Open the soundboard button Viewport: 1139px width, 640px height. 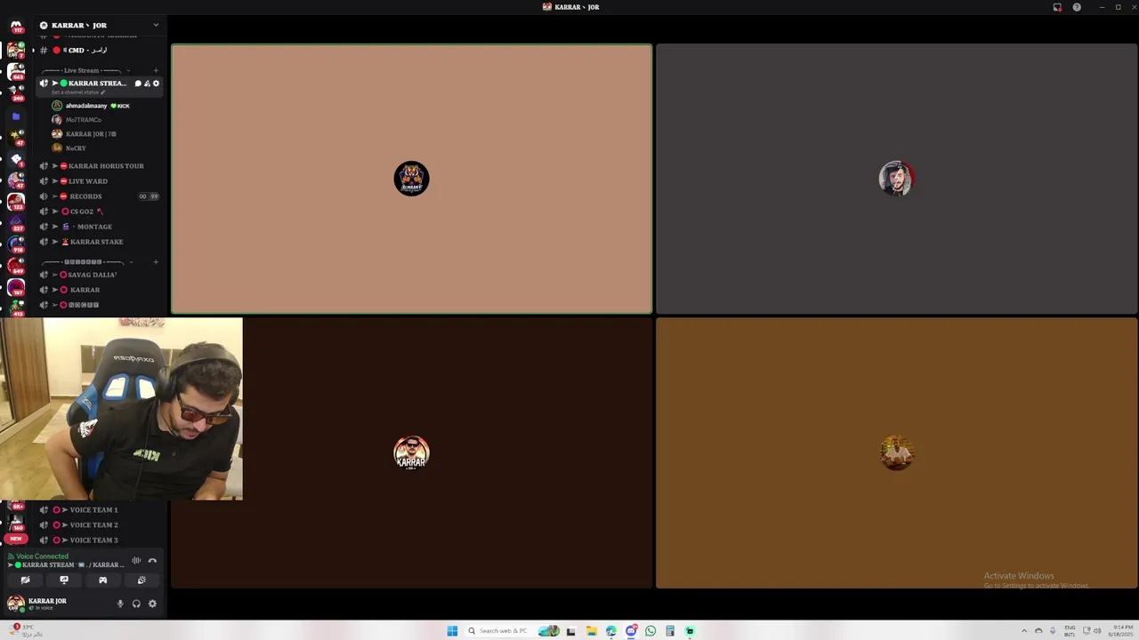pyautogui.click(x=141, y=580)
